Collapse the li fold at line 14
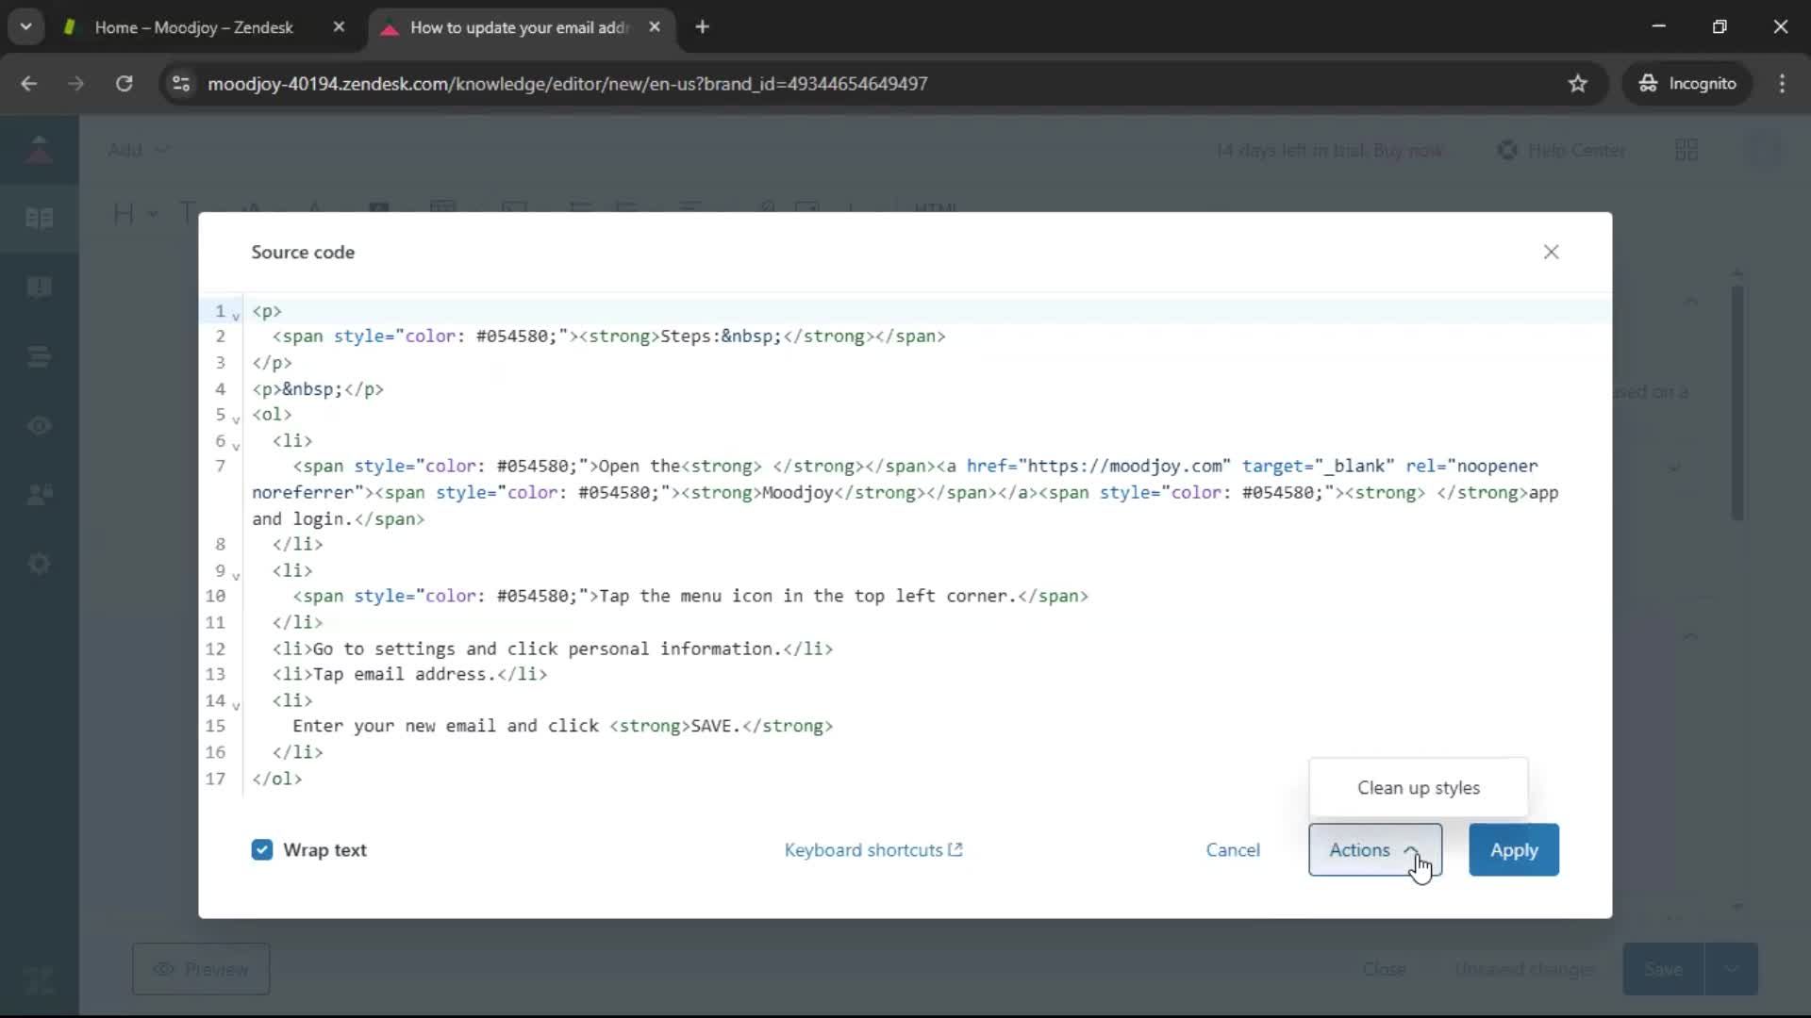 pos(236,706)
